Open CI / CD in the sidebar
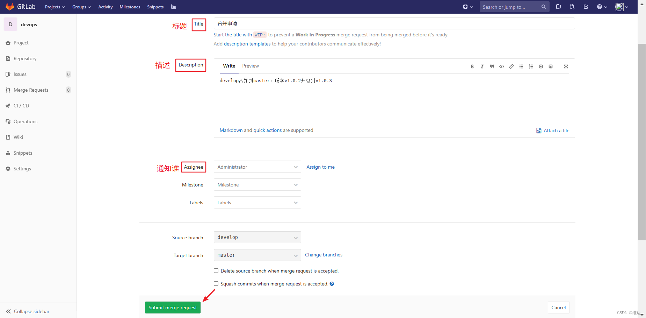This screenshot has width=646, height=318. pos(38,106)
